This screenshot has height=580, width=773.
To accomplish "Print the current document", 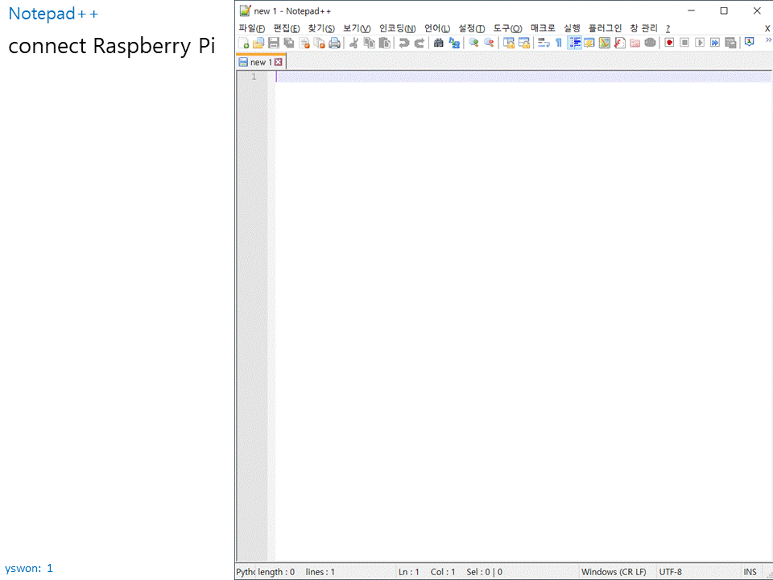I will pyautogui.click(x=335, y=43).
